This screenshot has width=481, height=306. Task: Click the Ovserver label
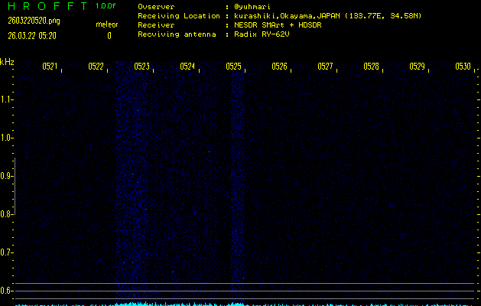[156, 6]
